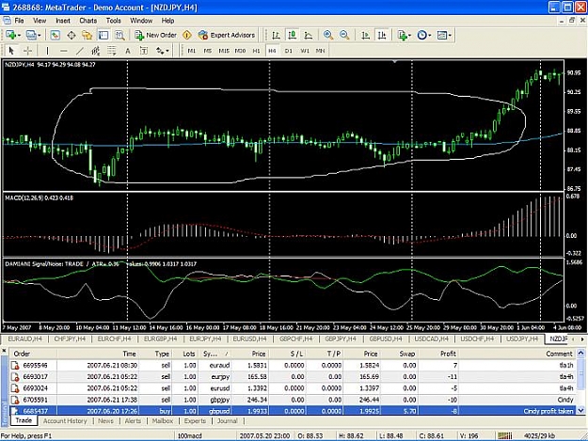Switch to H1 timeframe
588x441 pixels.
click(256, 51)
